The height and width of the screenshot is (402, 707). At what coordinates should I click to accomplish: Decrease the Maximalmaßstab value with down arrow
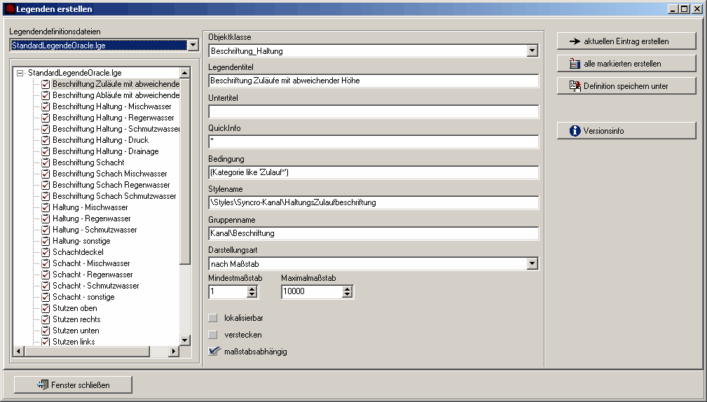348,295
